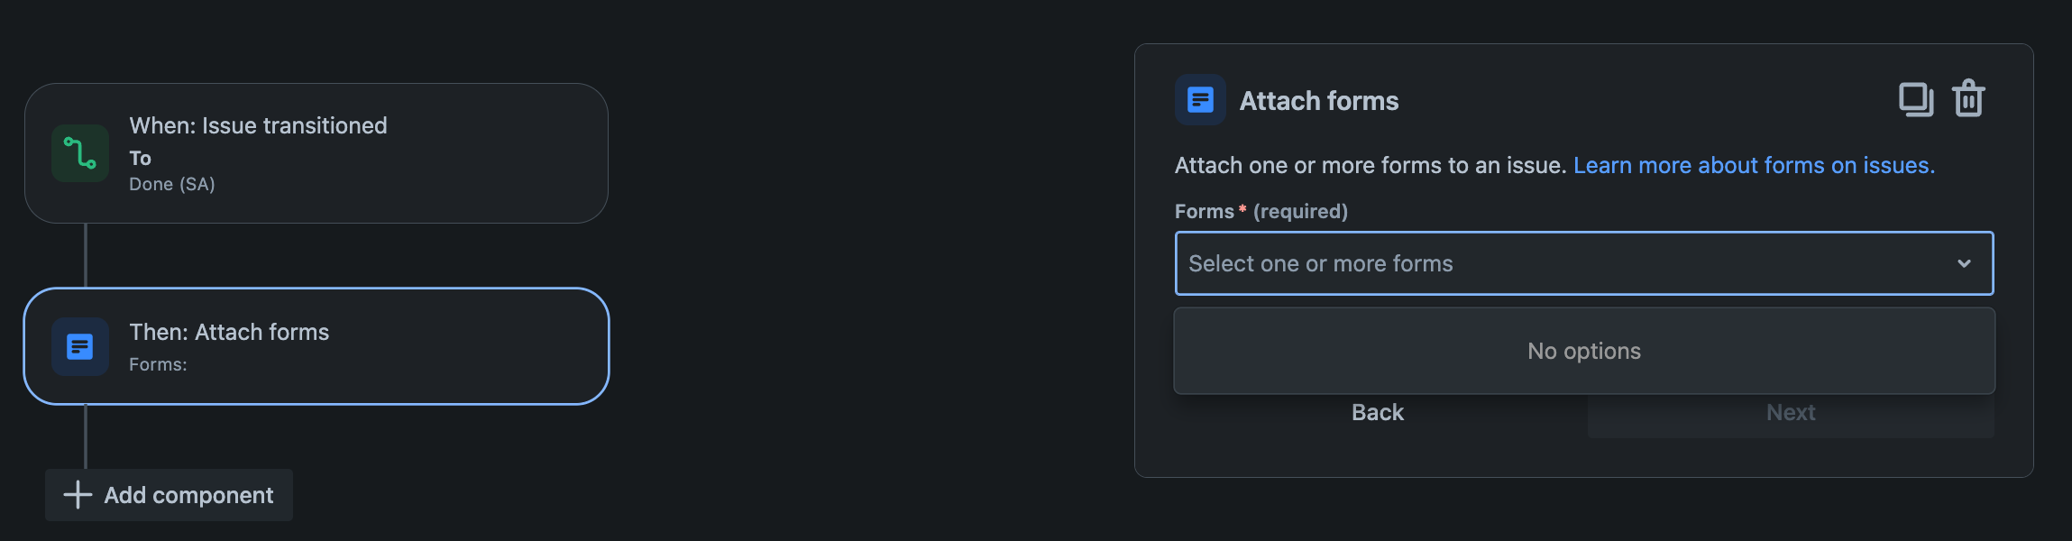Click the Attach forms icon in the panel header
The width and height of the screenshot is (2072, 541).
(x=1200, y=99)
